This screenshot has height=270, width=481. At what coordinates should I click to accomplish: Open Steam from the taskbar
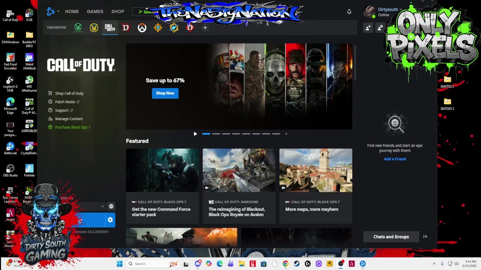296,264
